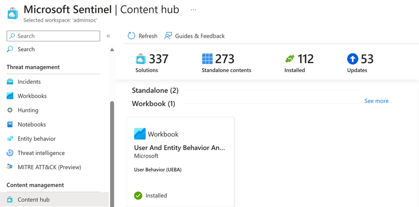419x207 pixels.
Task: Click the selected workspace 'adminsoc' text
Action: pyautogui.click(x=60, y=20)
